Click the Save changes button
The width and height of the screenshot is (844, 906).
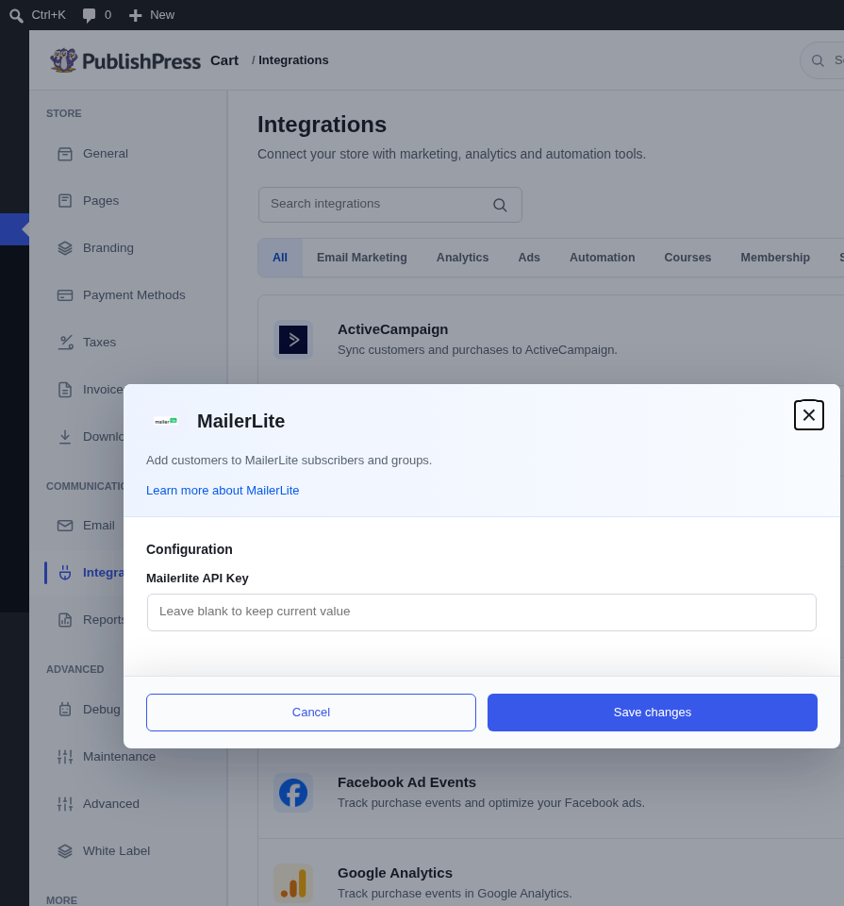click(653, 713)
